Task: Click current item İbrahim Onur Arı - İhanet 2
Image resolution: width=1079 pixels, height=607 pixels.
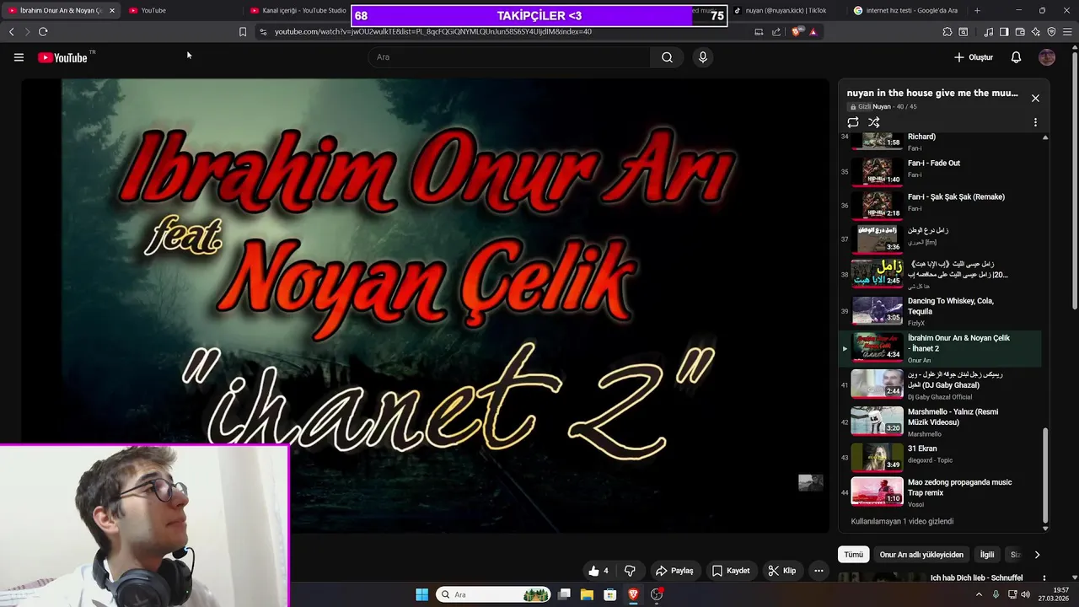Action: pyautogui.click(x=940, y=348)
